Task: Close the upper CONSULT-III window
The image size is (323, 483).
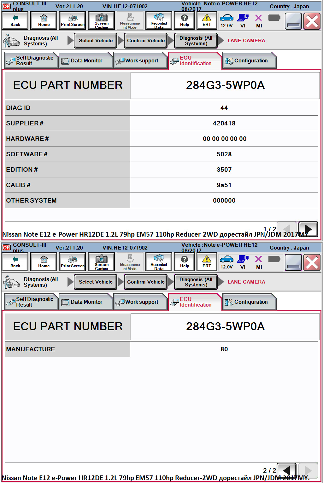Action: [x=312, y=21]
